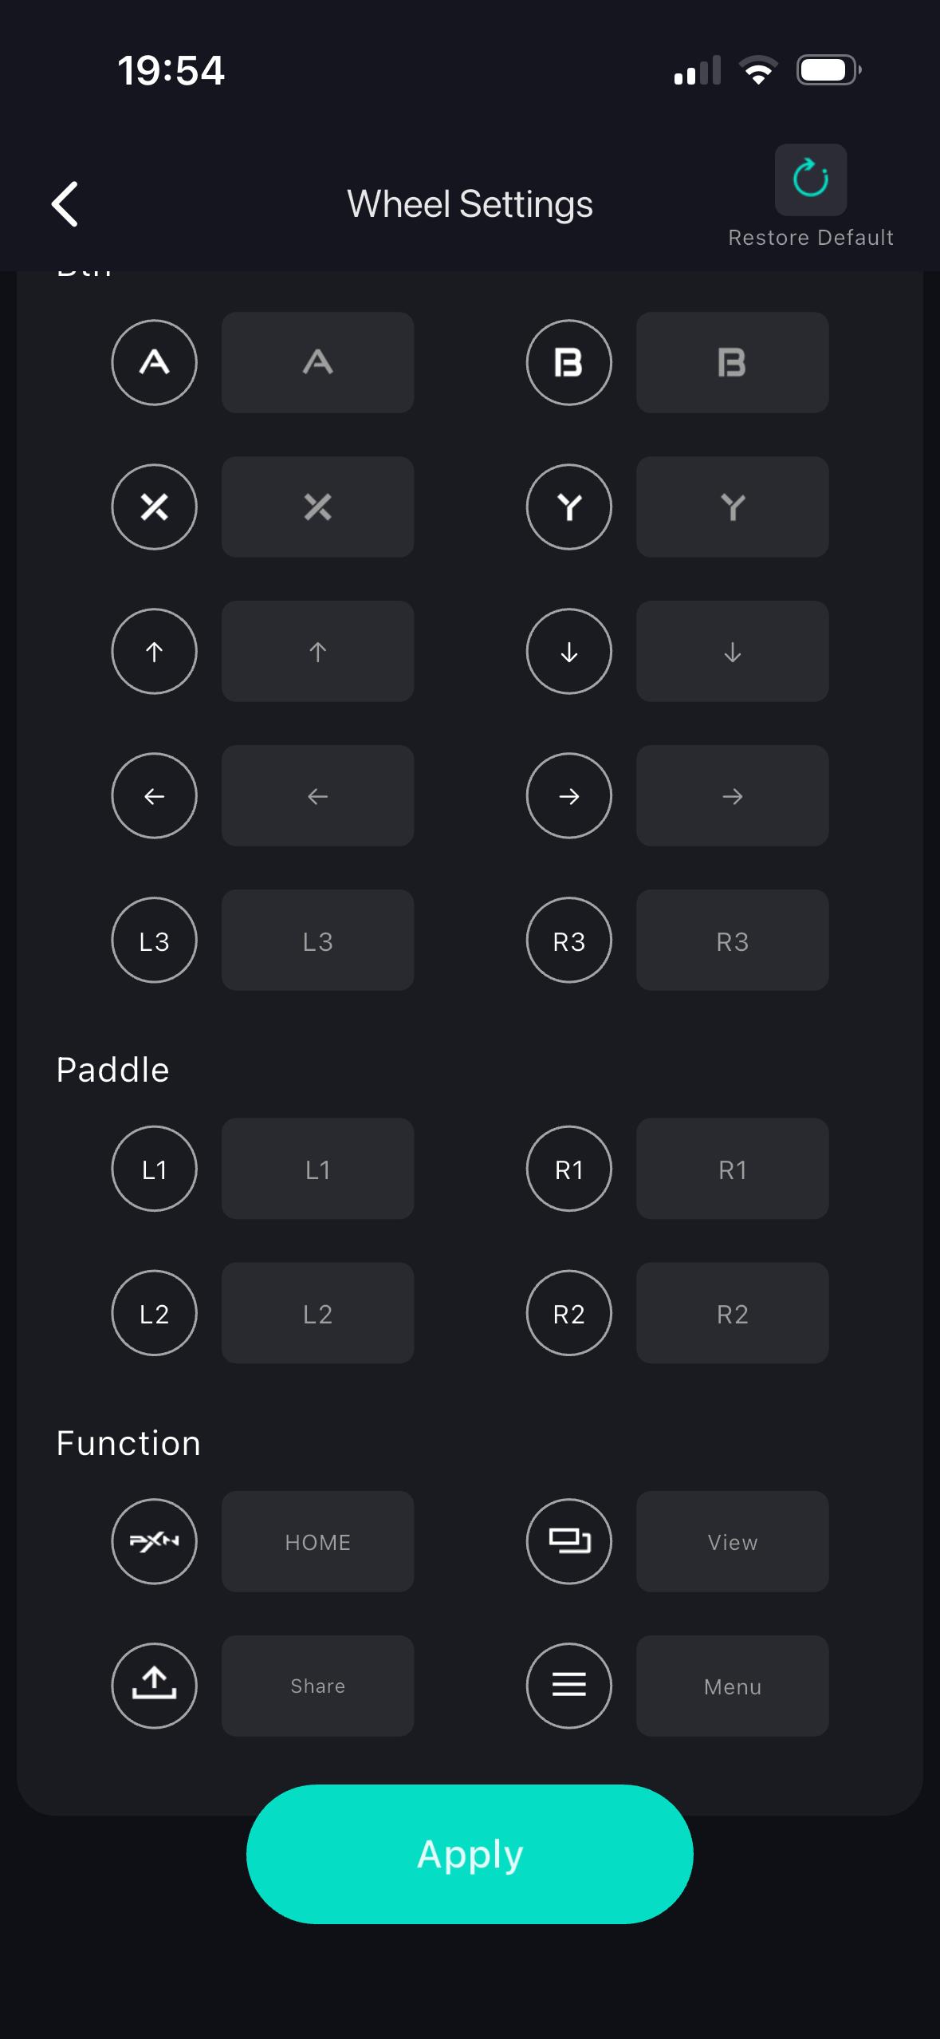This screenshot has width=940, height=2039.
Task: Select the circular X button icon
Action: 154,507
